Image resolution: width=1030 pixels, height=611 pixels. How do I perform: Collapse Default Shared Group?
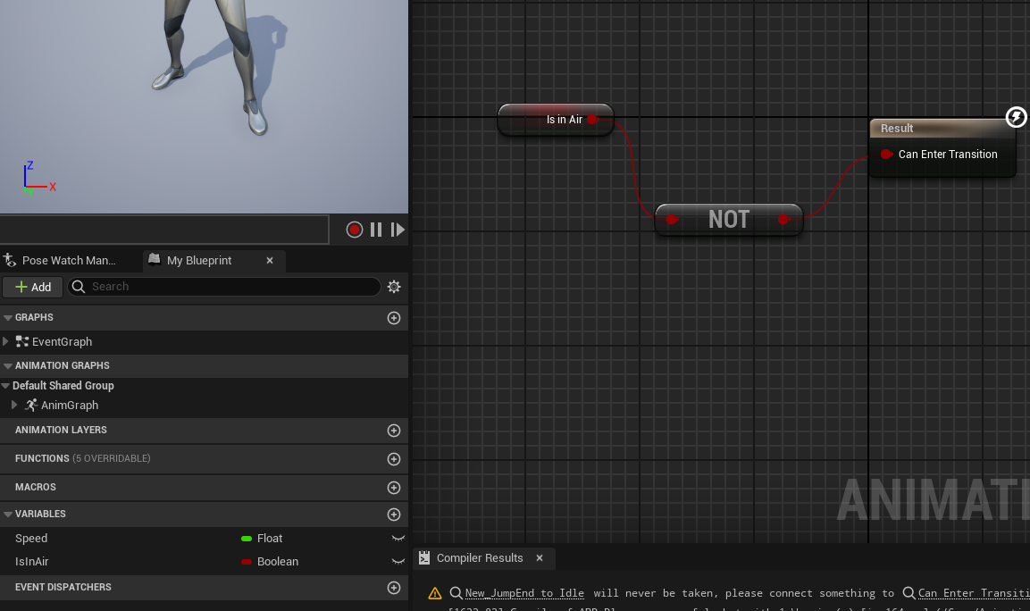point(6,386)
